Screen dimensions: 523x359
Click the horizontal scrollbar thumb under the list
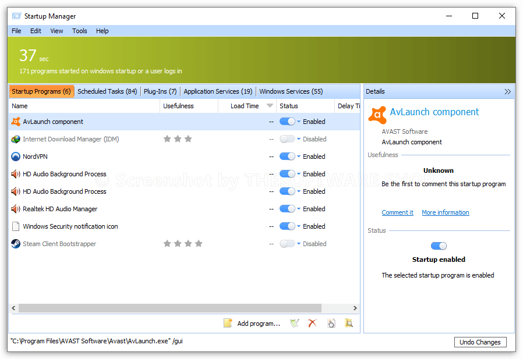point(170,308)
